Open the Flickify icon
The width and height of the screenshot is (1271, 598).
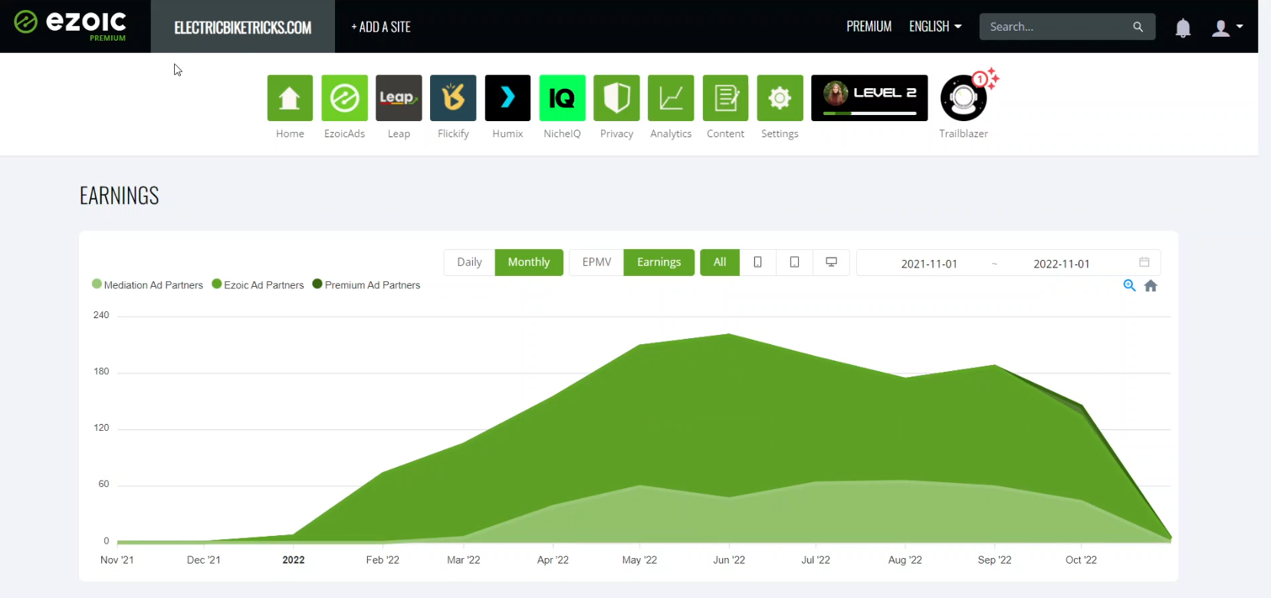point(453,98)
